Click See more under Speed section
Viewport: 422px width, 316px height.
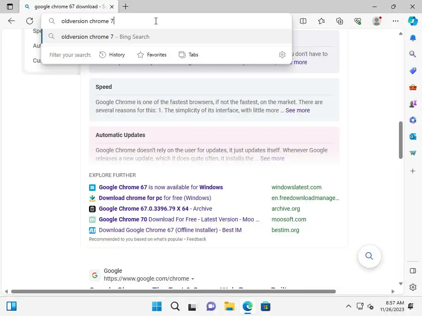tap(298, 110)
